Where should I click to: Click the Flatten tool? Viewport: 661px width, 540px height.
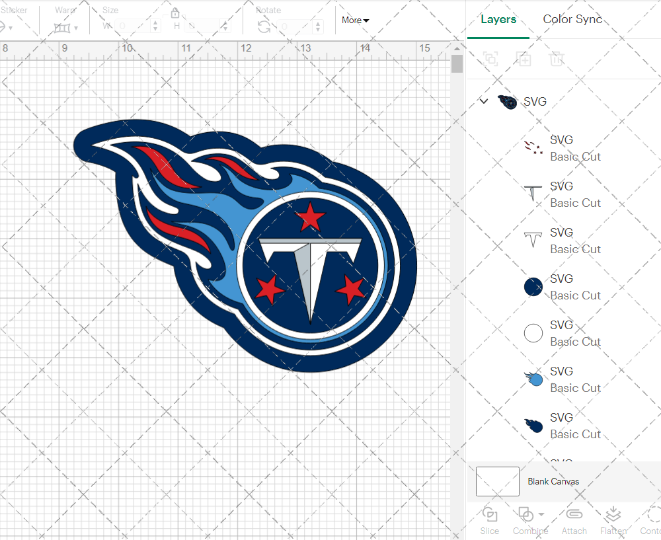click(613, 521)
